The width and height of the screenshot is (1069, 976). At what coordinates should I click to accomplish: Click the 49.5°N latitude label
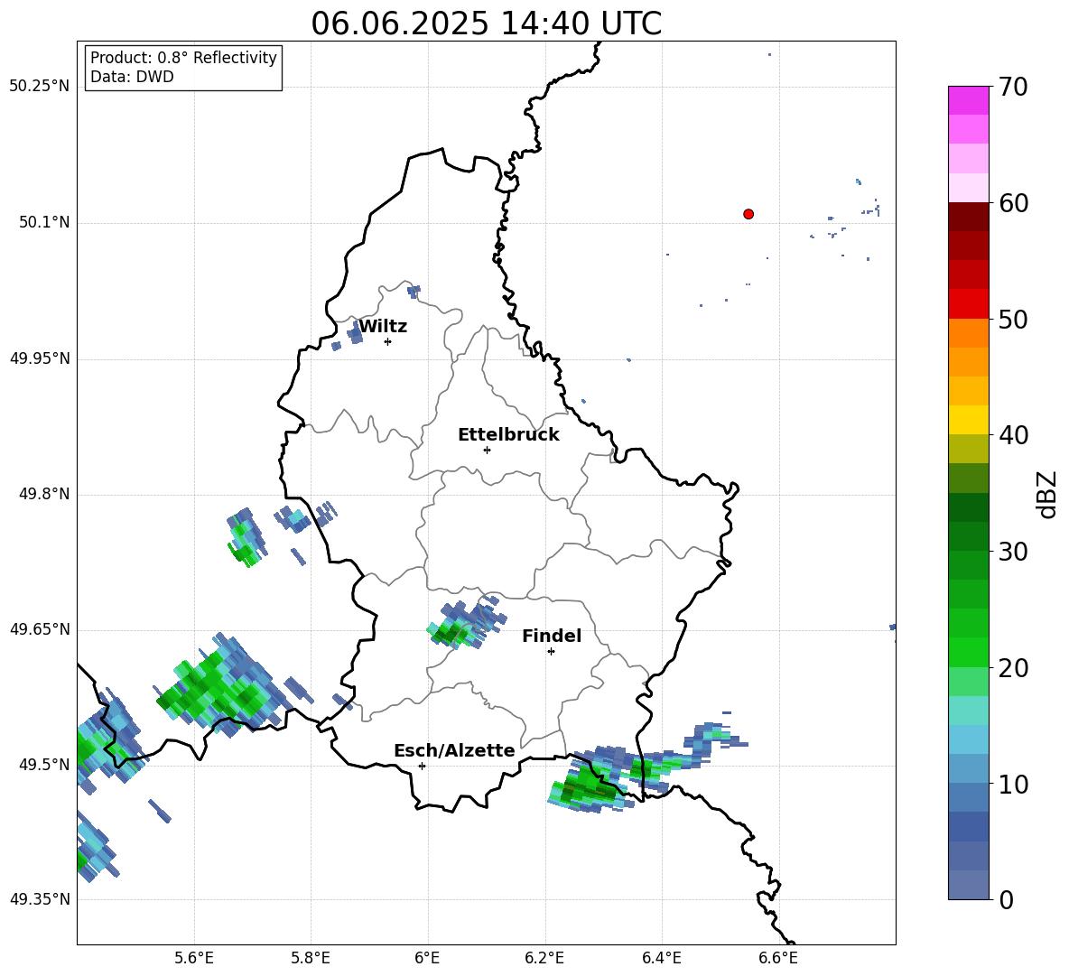pos(44,765)
